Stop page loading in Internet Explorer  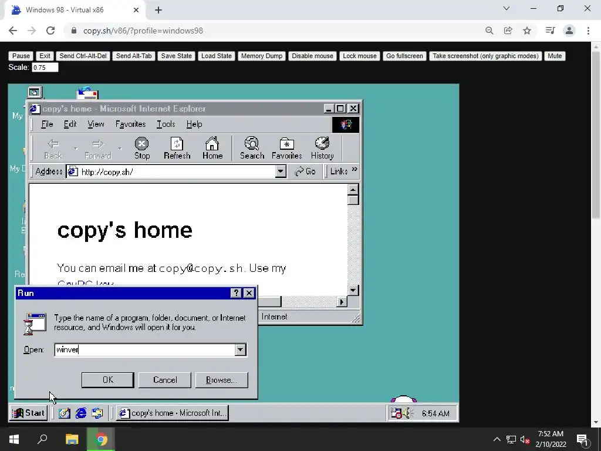[142, 148]
